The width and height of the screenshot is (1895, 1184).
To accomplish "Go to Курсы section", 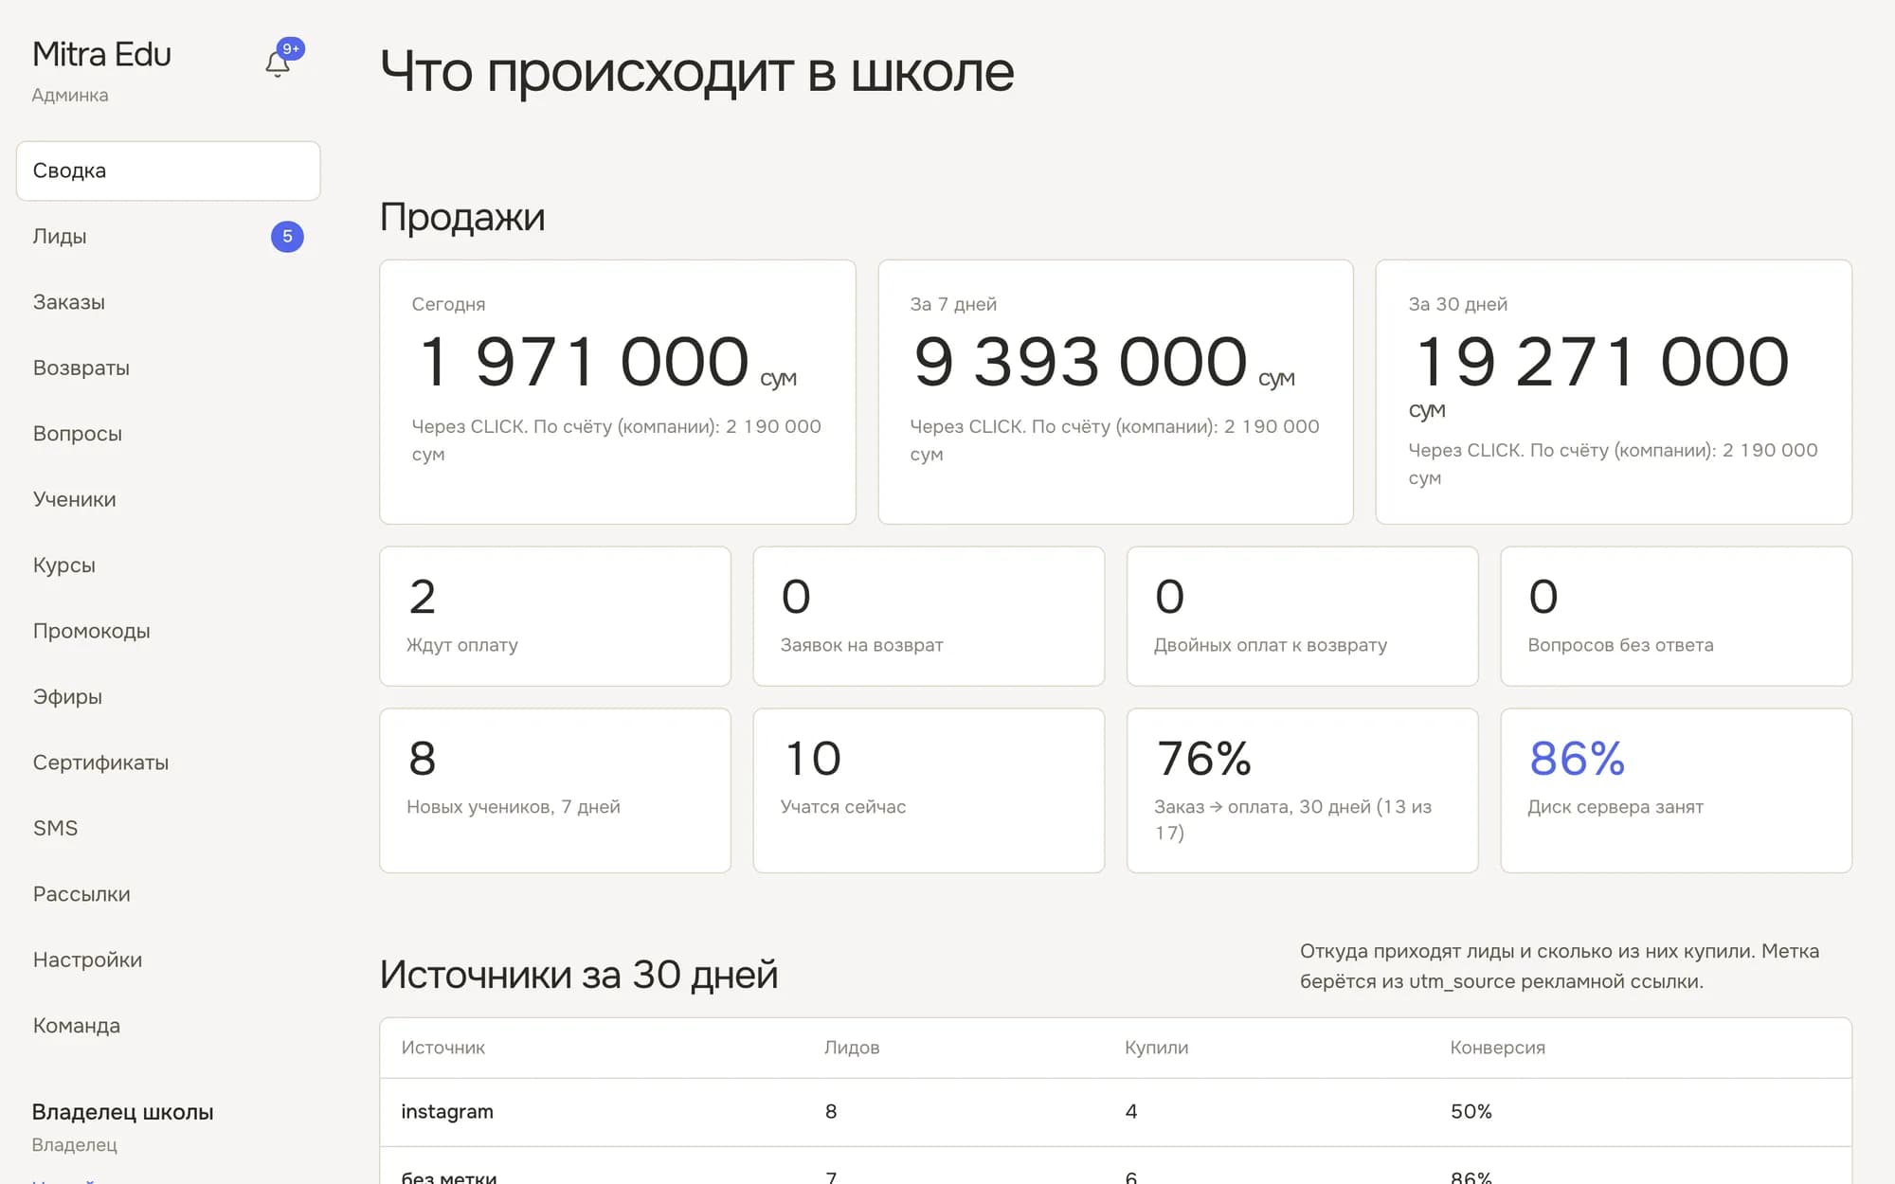I will 168,565.
